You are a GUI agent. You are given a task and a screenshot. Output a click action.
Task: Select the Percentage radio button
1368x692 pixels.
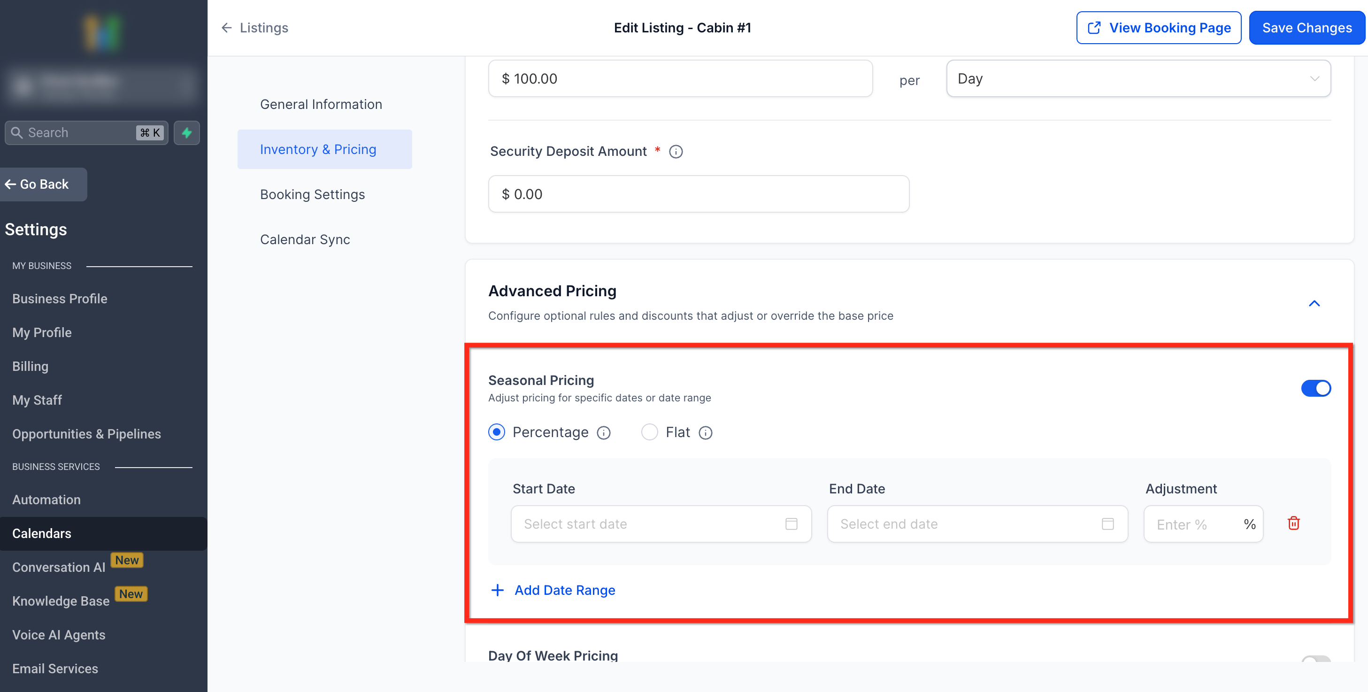(497, 432)
